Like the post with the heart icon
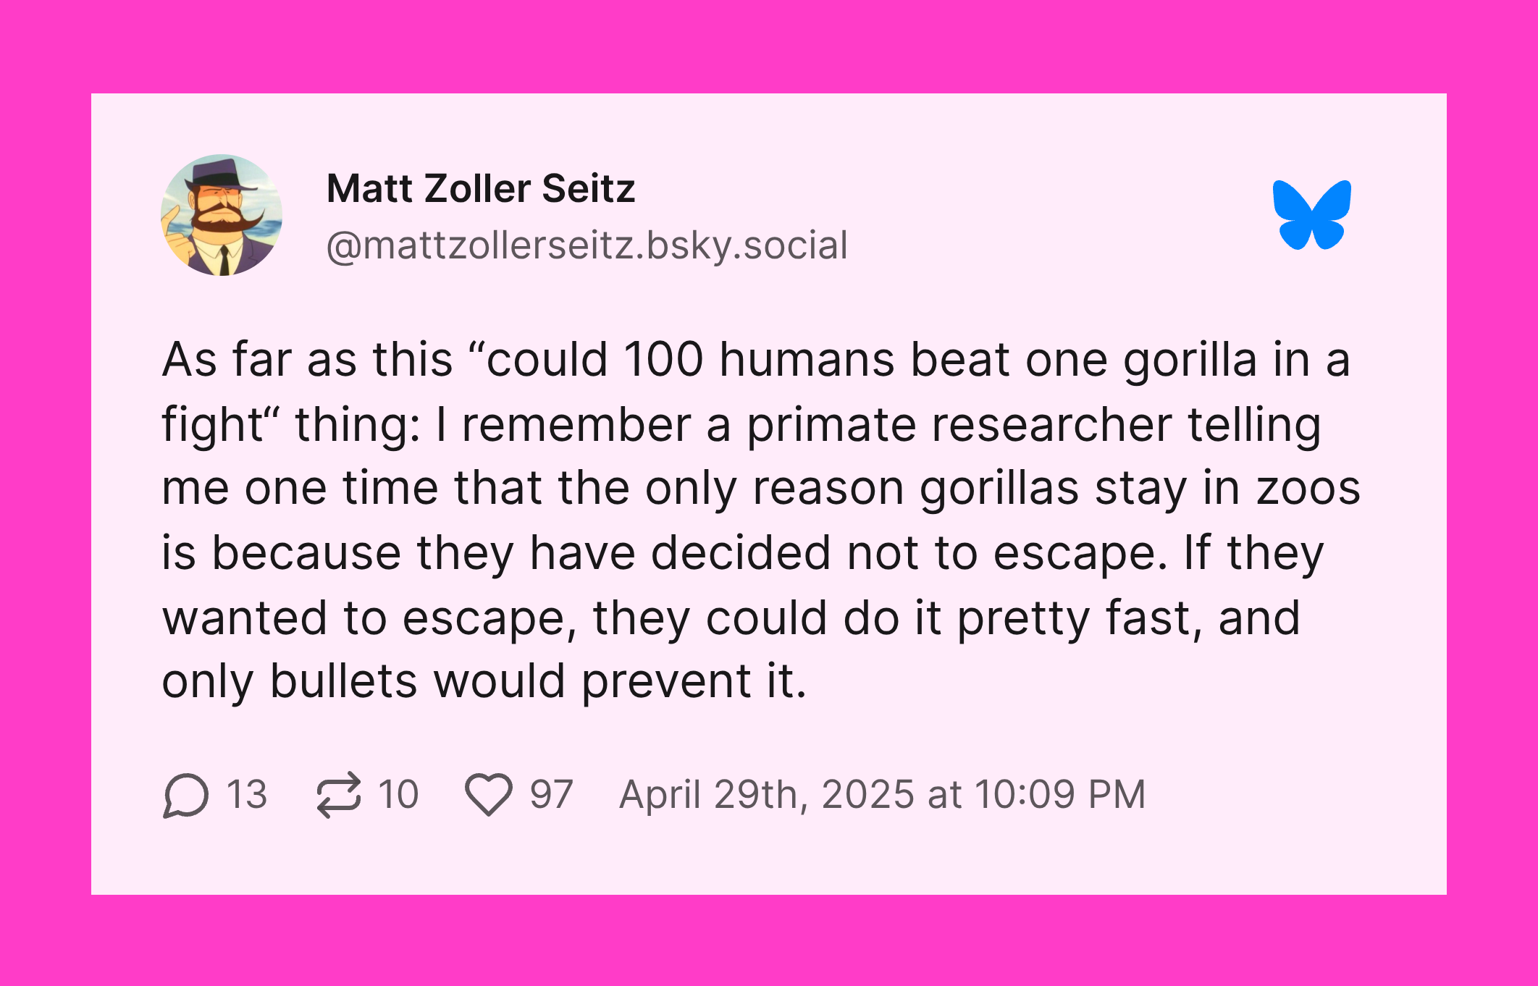The image size is (1538, 986). (x=489, y=795)
